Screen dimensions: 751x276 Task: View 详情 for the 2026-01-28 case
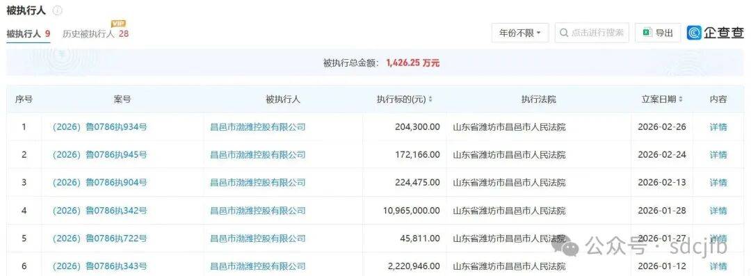click(x=718, y=211)
